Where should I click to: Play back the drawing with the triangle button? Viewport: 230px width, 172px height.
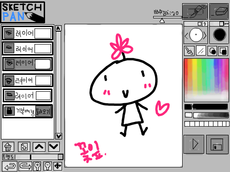coord(194,144)
